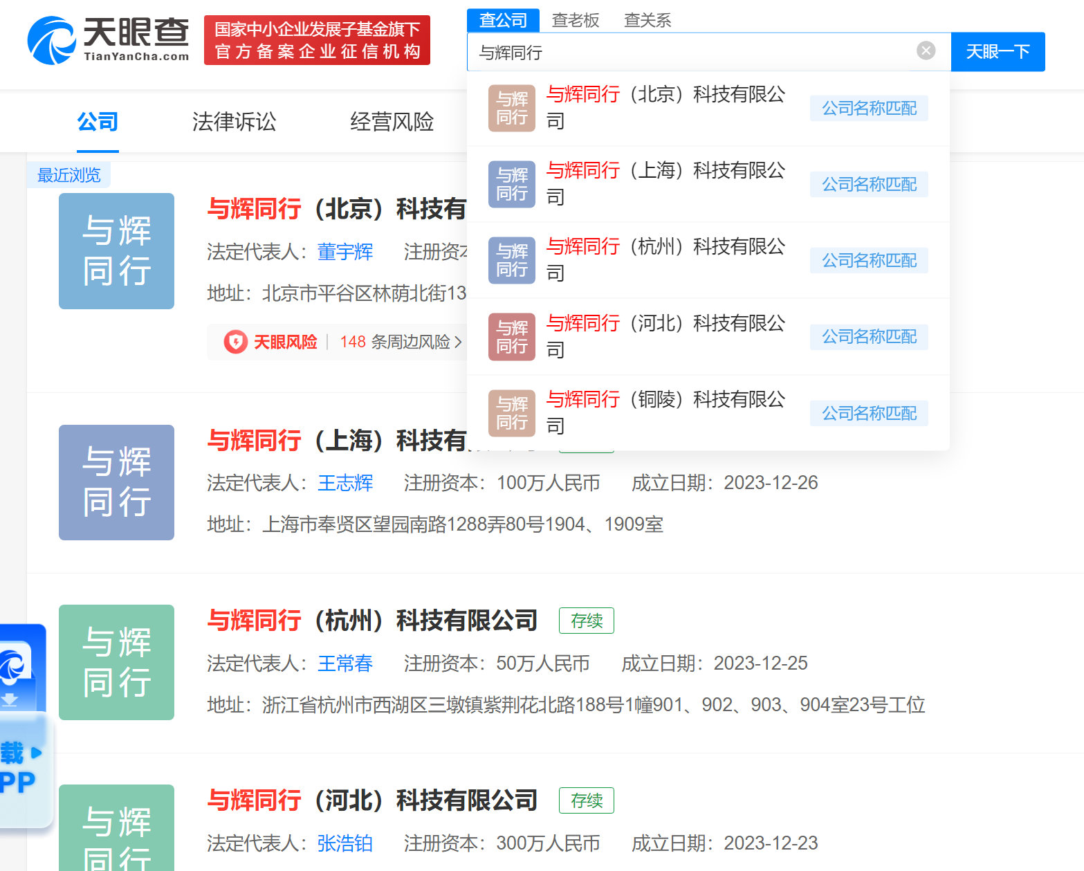
Task: Click the 存续 status tag for Hebei company
Action: (587, 800)
